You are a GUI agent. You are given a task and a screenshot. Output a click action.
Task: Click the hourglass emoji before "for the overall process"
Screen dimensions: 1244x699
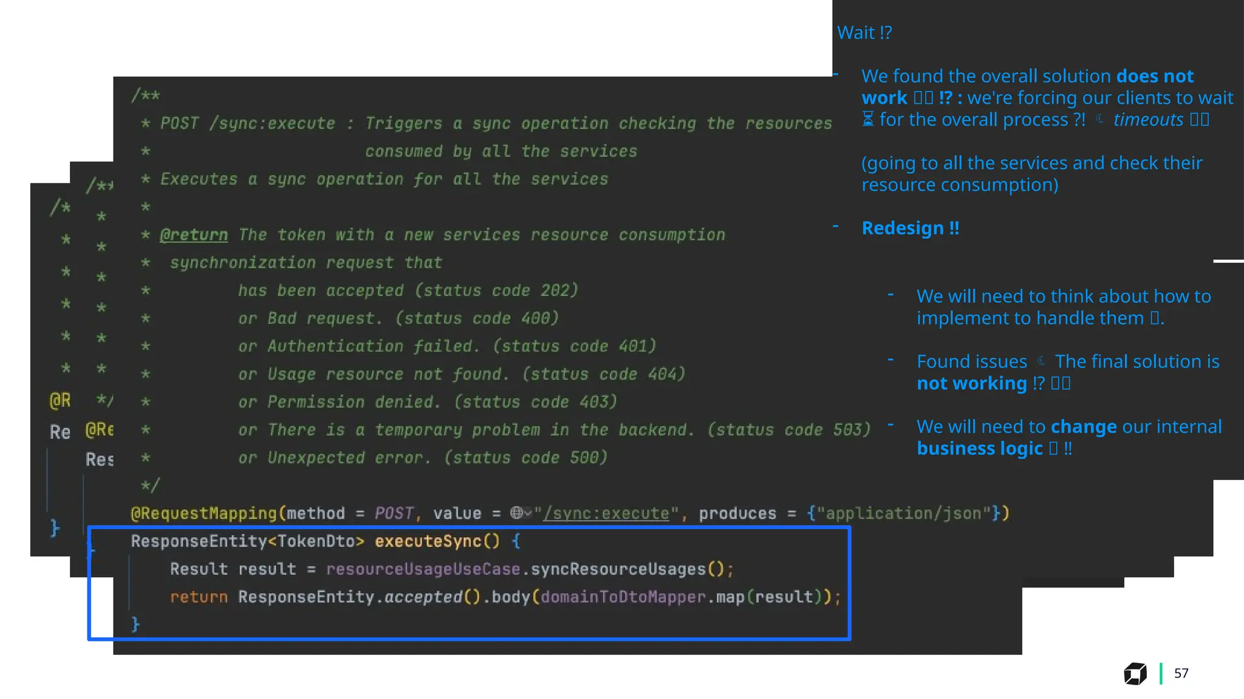[x=868, y=120]
